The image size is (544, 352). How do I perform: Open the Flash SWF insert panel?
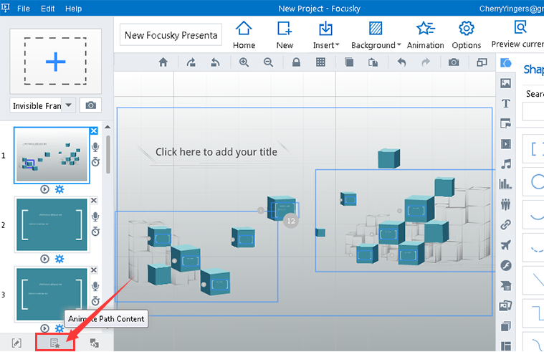(506, 265)
